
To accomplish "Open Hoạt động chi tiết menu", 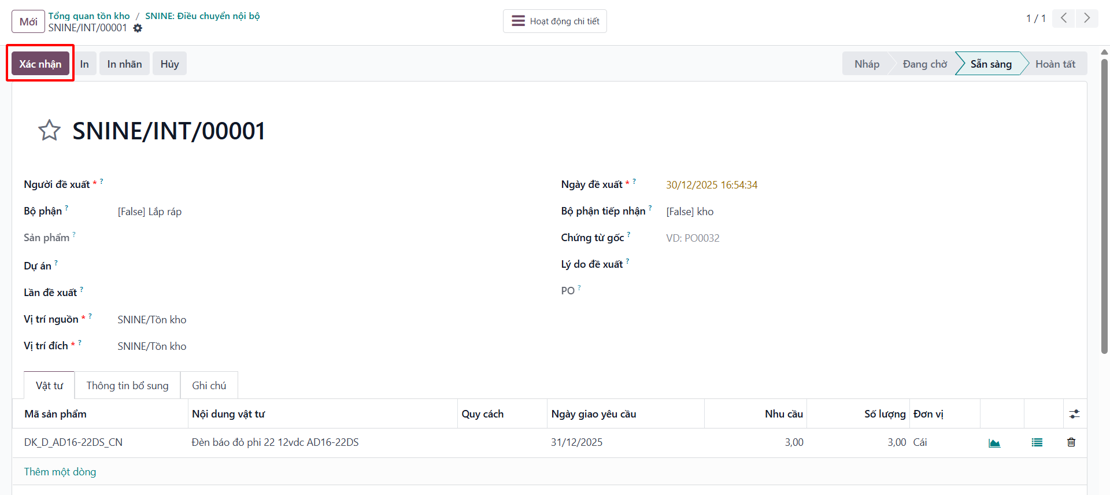I will point(555,21).
